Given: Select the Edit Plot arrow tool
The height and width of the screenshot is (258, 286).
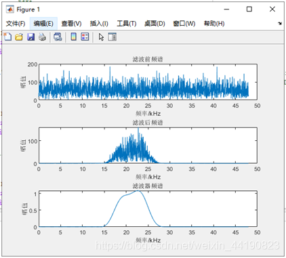Looking at the screenshot, I should [x=101, y=37].
